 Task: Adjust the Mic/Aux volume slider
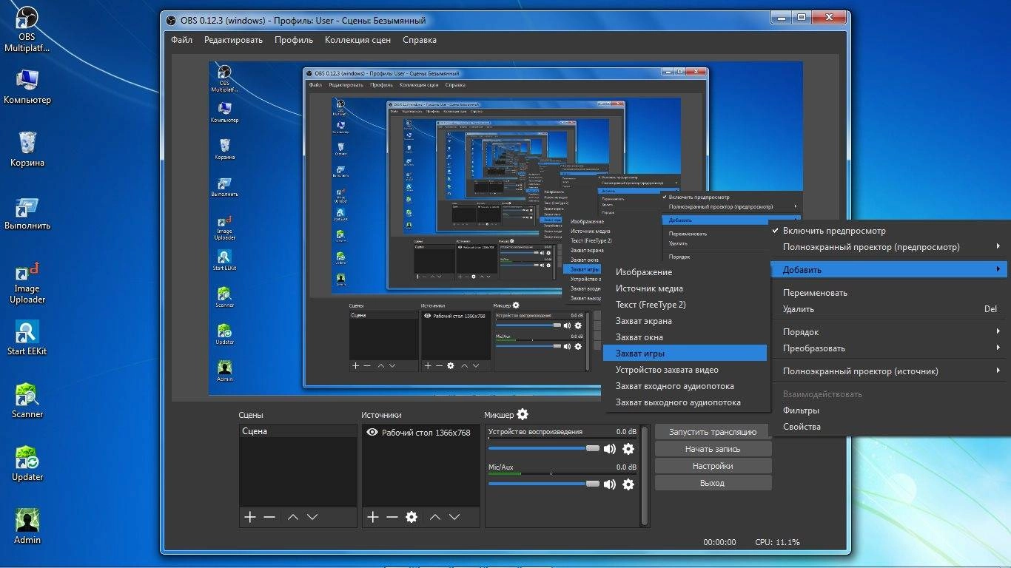point(544,484)
